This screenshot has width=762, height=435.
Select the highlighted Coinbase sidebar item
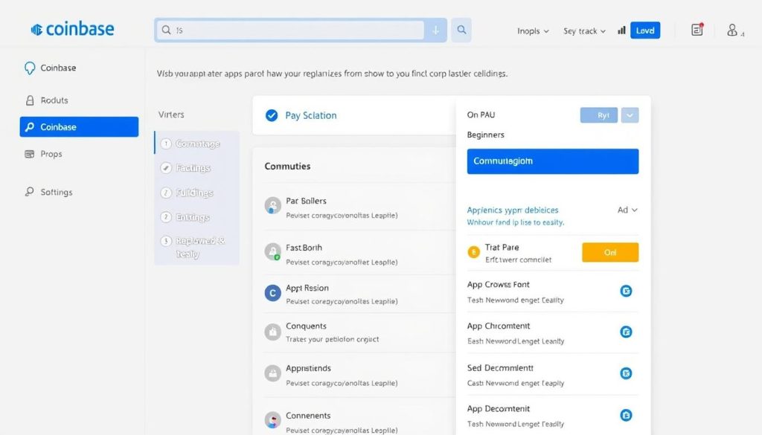coord(79,126)
